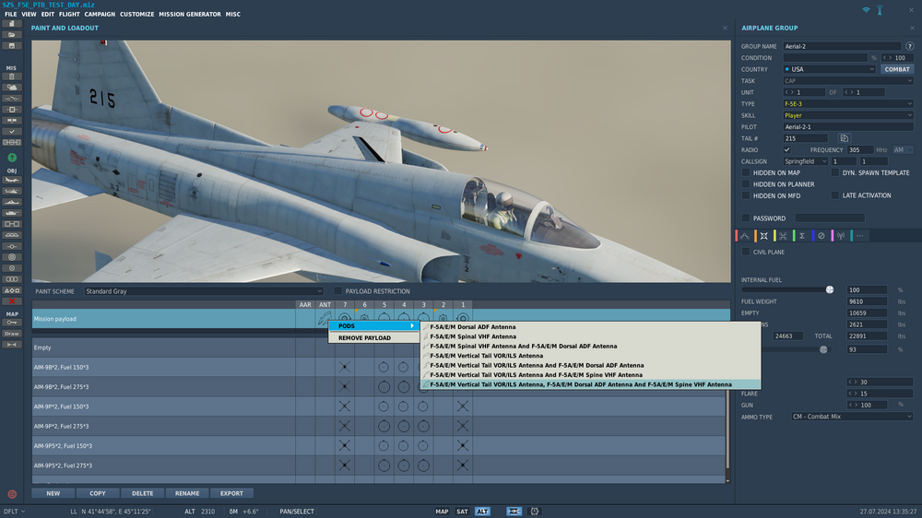
Task: Open the payload tab with orange marker
Action: [x=763, y=236]
